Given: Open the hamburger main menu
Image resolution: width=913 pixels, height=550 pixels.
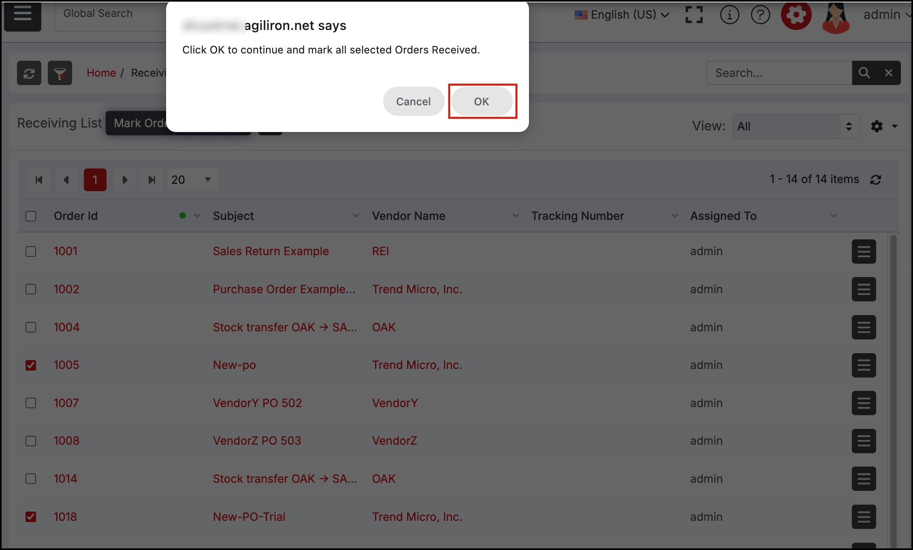Looking at the screenshot, I should (x=23, y=15).
